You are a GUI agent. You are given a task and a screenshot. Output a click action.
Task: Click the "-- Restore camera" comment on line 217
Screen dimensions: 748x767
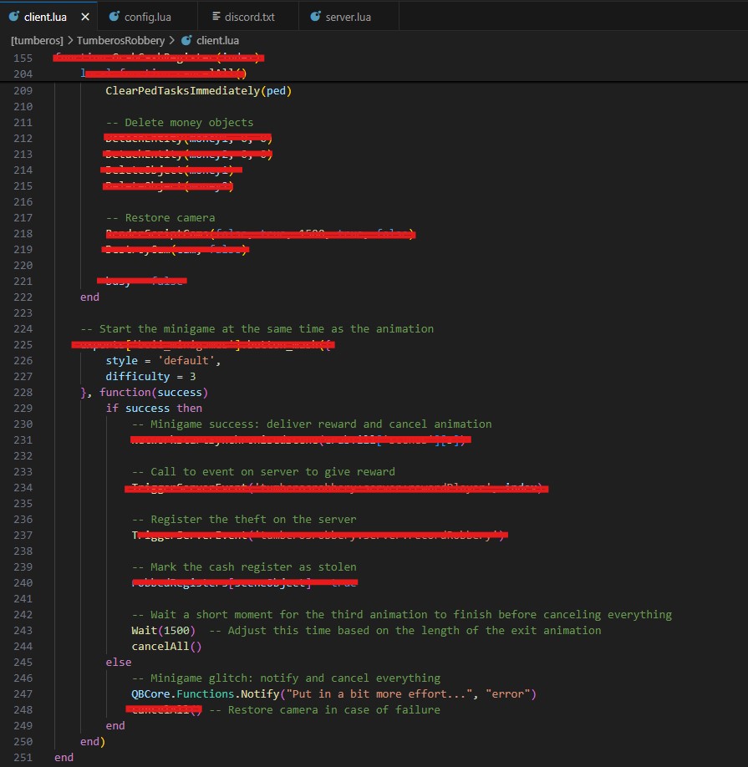pyautogui.click(x=160, y=217)
